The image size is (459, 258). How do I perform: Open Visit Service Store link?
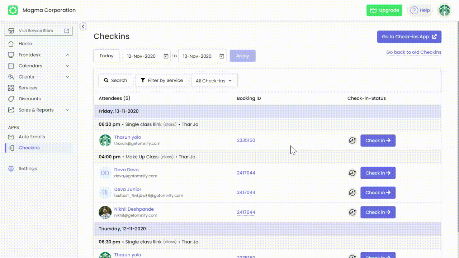point(39,31)
